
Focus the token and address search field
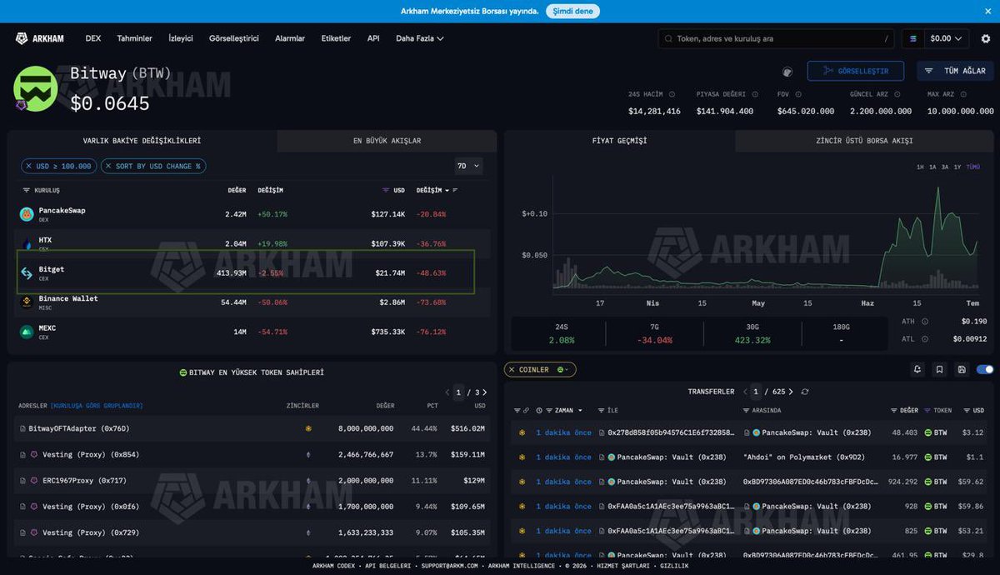click(775, 38)
